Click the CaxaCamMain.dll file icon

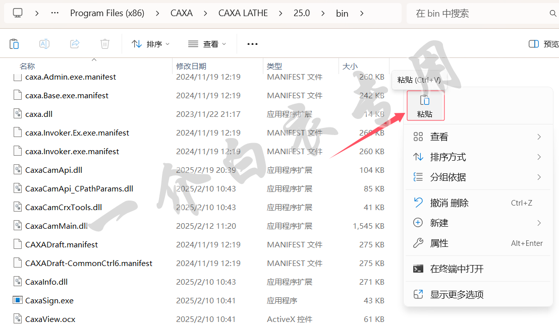pyautogui.click(x=18, y=226)
